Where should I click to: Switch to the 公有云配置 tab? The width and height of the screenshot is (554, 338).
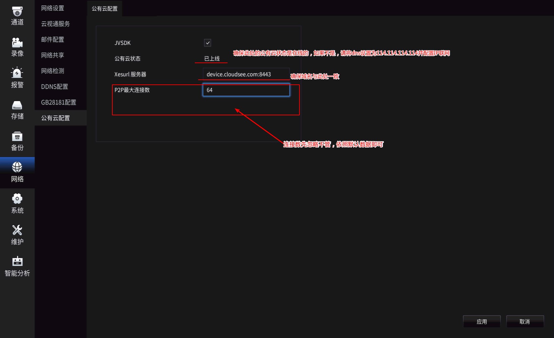click(x=105, y=9)
